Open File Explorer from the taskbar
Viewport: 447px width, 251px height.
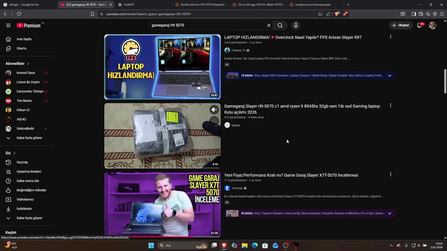click(x=245, y=245)
